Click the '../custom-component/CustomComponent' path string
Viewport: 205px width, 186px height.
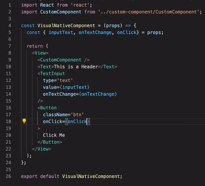149,12
